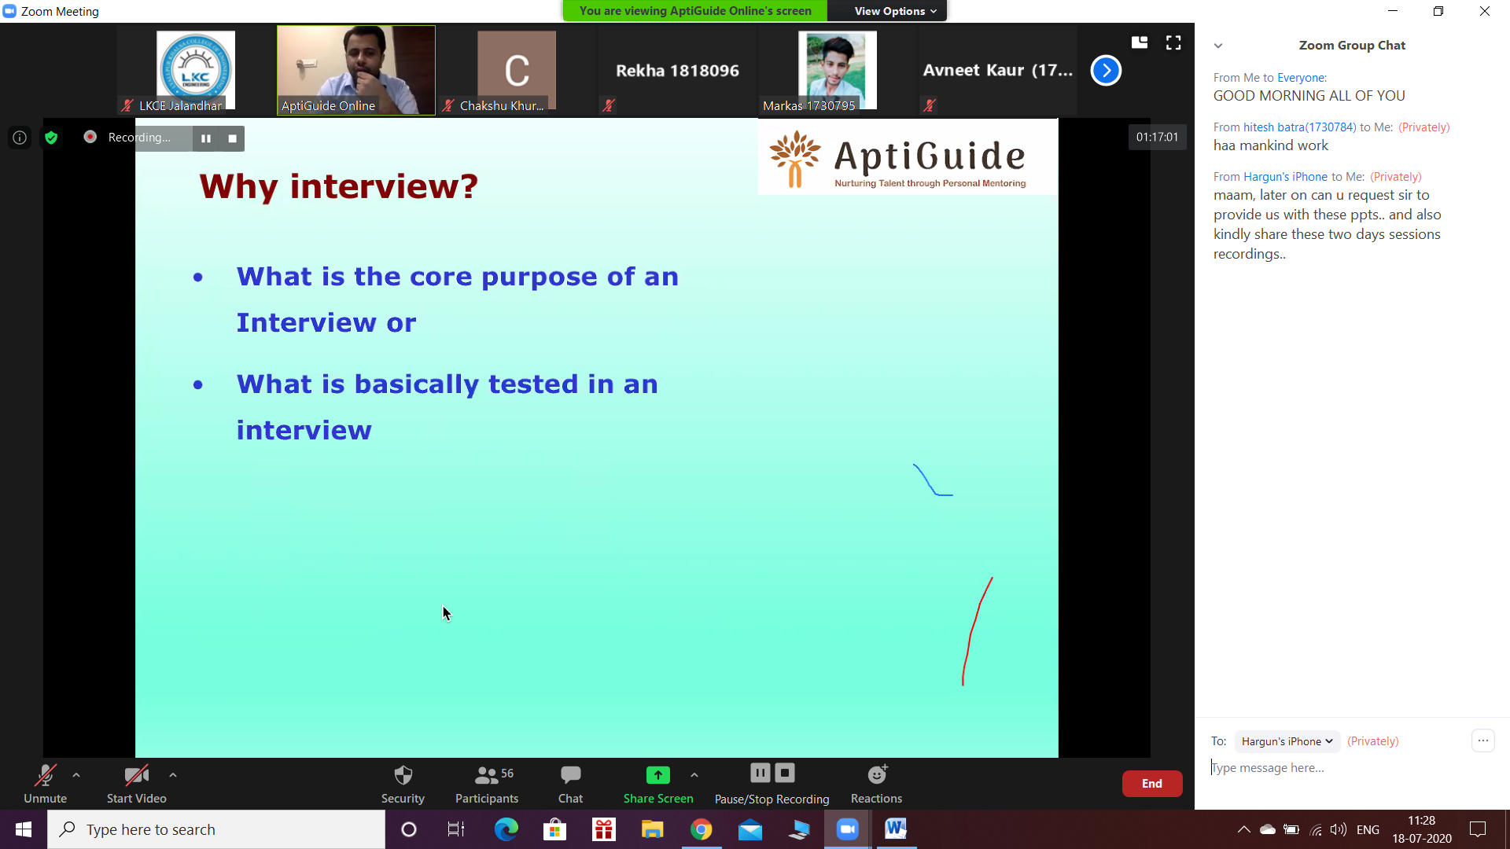1510x849 pixels.
Task: Open meeting information icon
Action: point(20,138)
